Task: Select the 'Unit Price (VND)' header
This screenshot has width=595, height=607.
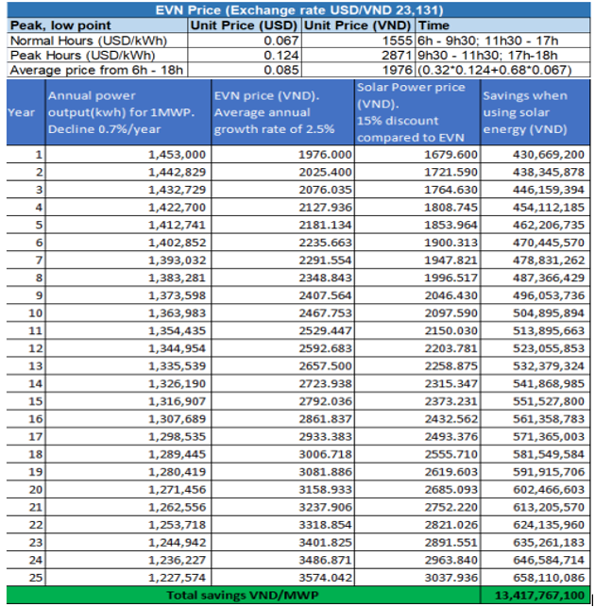Action: [x=358, y=25]
